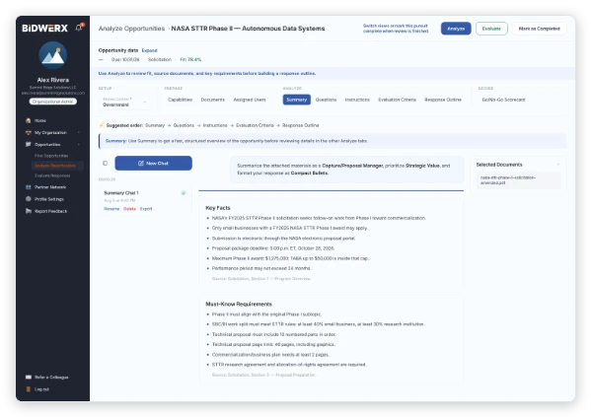The height and width of the screenshot is (417, 591).
Task: Click the Report Feedback flag icon
Action: pos(29,211)
